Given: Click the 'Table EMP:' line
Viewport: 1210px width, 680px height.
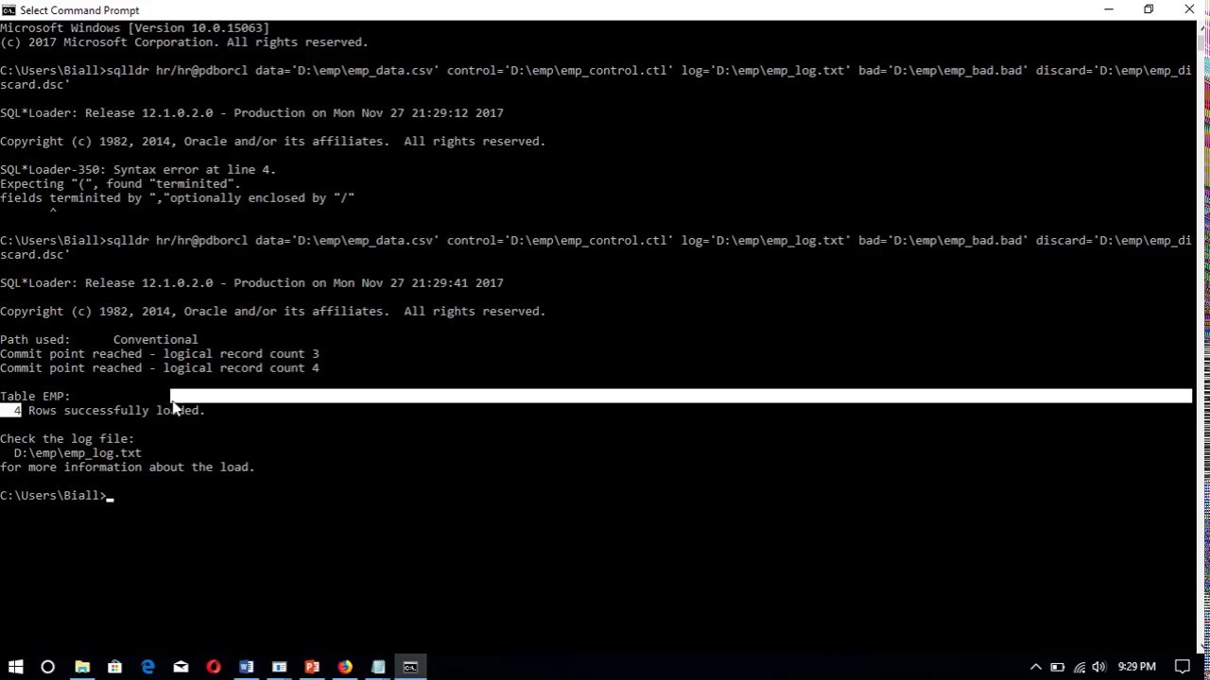Looking at the screenshot, I should point(35,396).
